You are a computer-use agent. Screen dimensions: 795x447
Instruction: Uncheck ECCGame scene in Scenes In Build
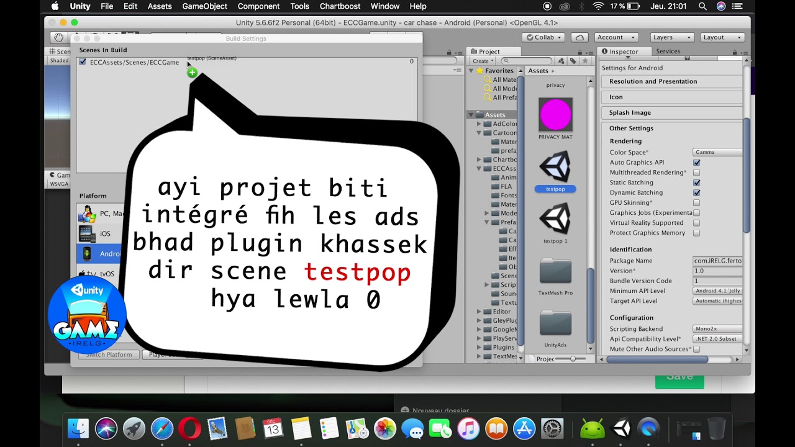pos(83,62)
